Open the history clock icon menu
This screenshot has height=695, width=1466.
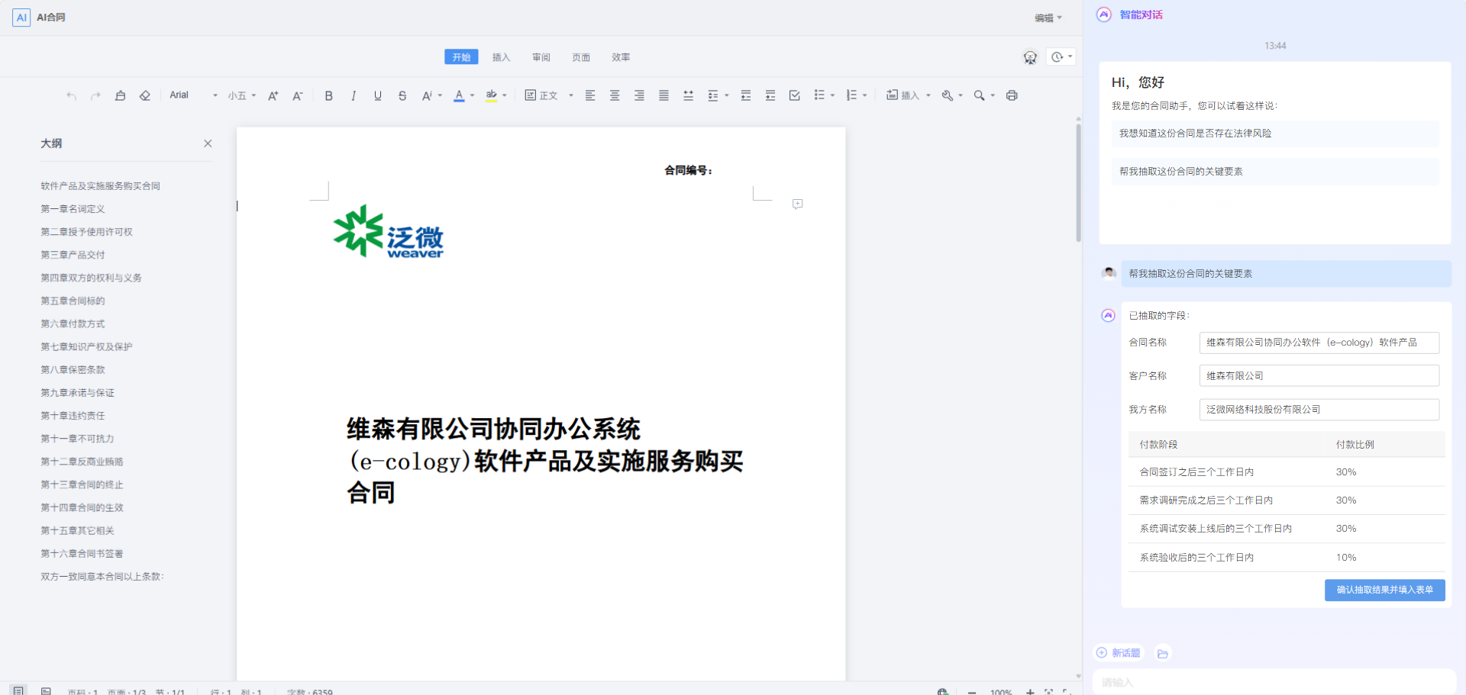(1061, 57)
